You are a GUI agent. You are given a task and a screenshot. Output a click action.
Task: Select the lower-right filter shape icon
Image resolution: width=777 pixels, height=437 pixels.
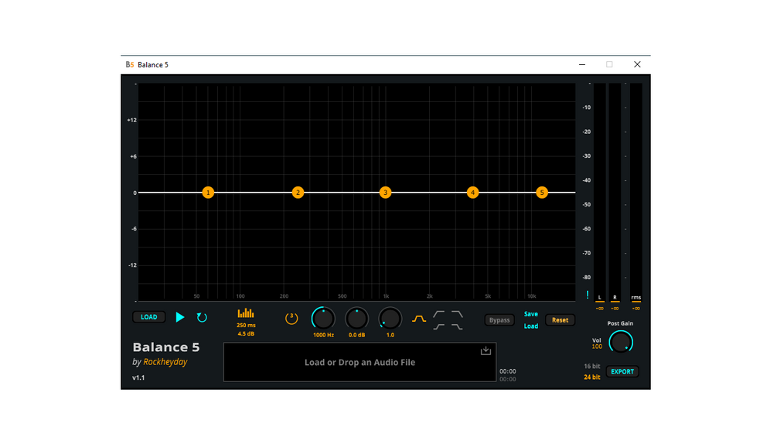457,326
